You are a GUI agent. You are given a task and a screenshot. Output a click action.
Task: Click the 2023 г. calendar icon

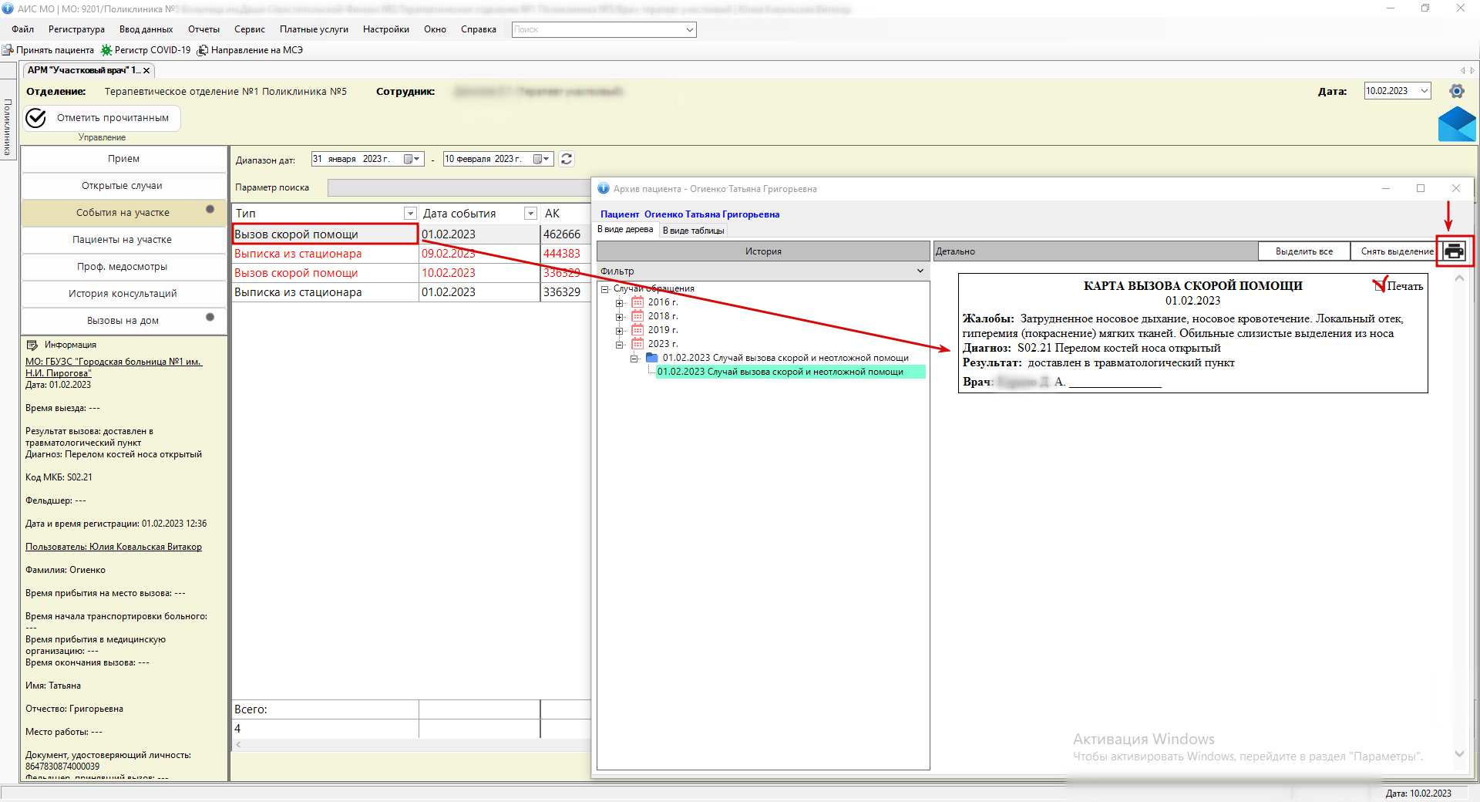637,344
